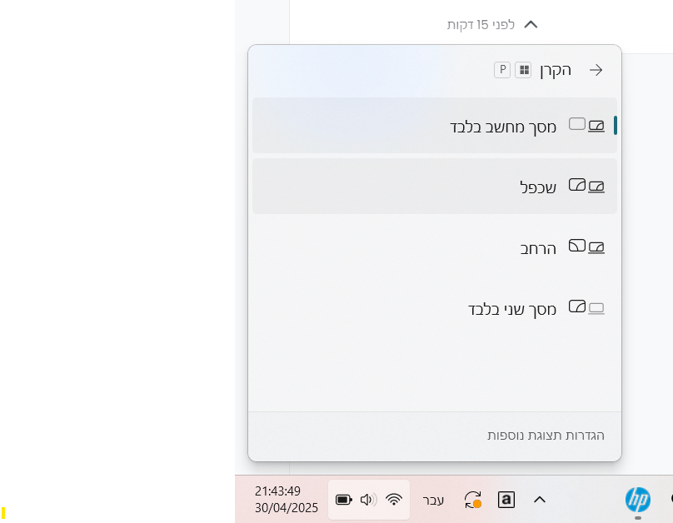Choose the 'הרחב' text label option
This screenshot has width=673, height=523.
point(537,248)
